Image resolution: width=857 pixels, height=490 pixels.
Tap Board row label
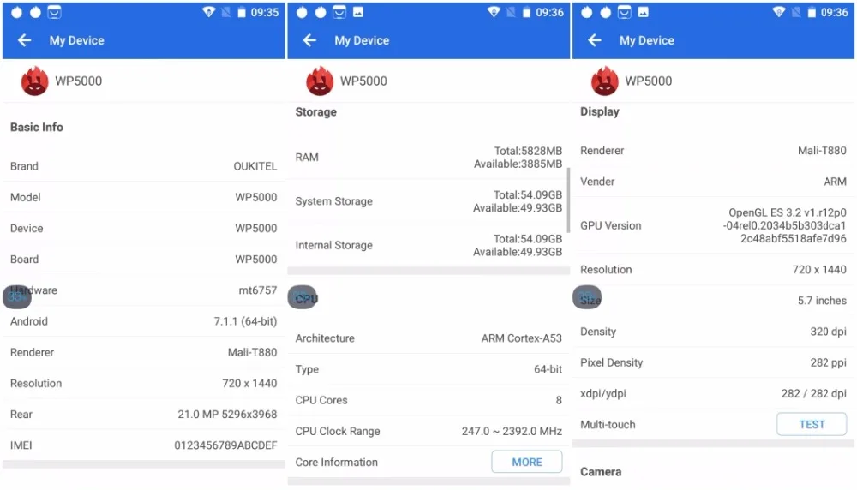click(25, 259)
